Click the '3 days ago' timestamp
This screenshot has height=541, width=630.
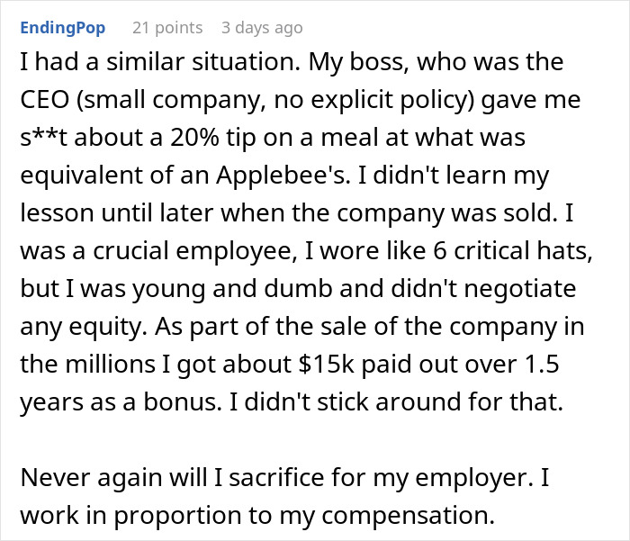click(262, 28)
